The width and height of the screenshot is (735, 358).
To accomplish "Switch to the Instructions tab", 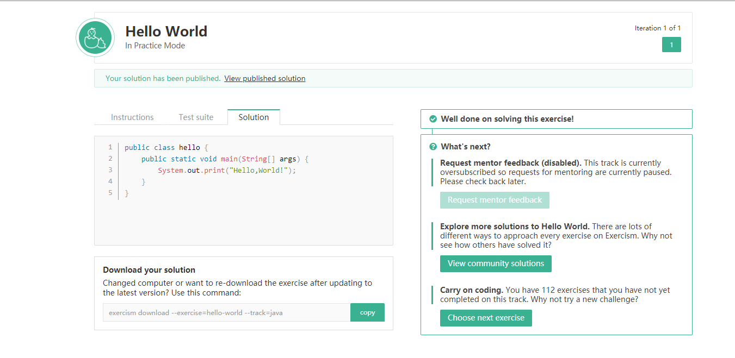I will pyautogui.click(x=132, y=117).
